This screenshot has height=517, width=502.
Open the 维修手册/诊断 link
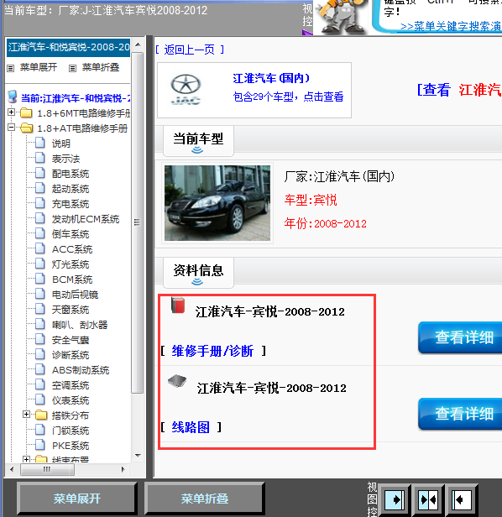[212, 351]
